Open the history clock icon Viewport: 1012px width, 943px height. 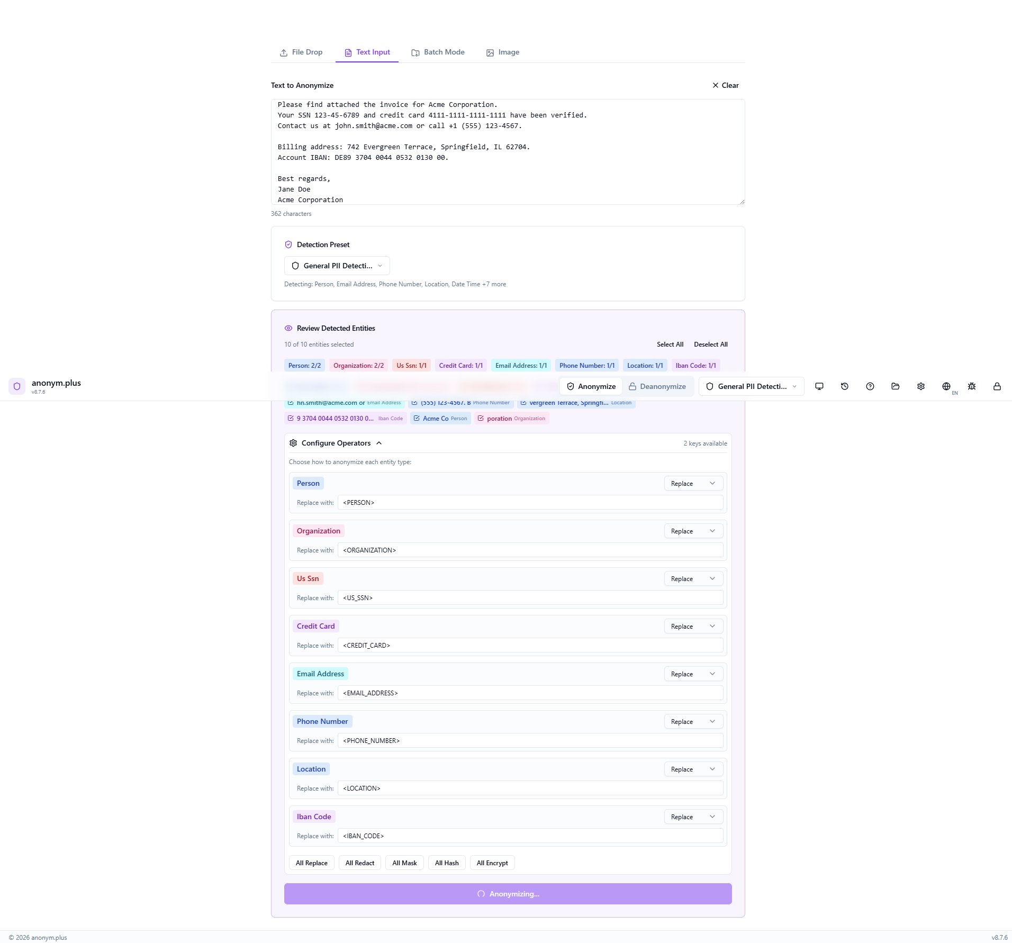845,386
